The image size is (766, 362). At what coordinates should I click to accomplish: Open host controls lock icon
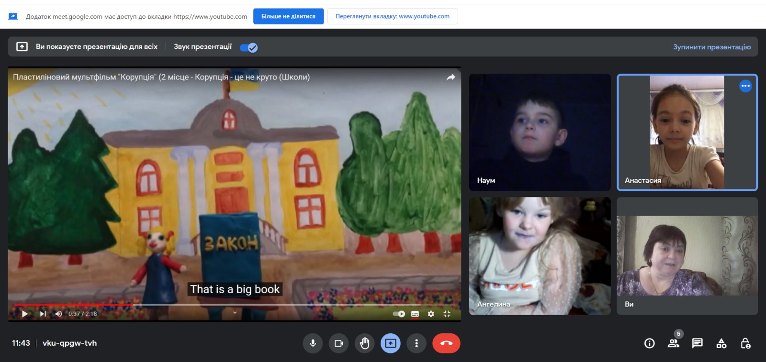tap(745, 343)
